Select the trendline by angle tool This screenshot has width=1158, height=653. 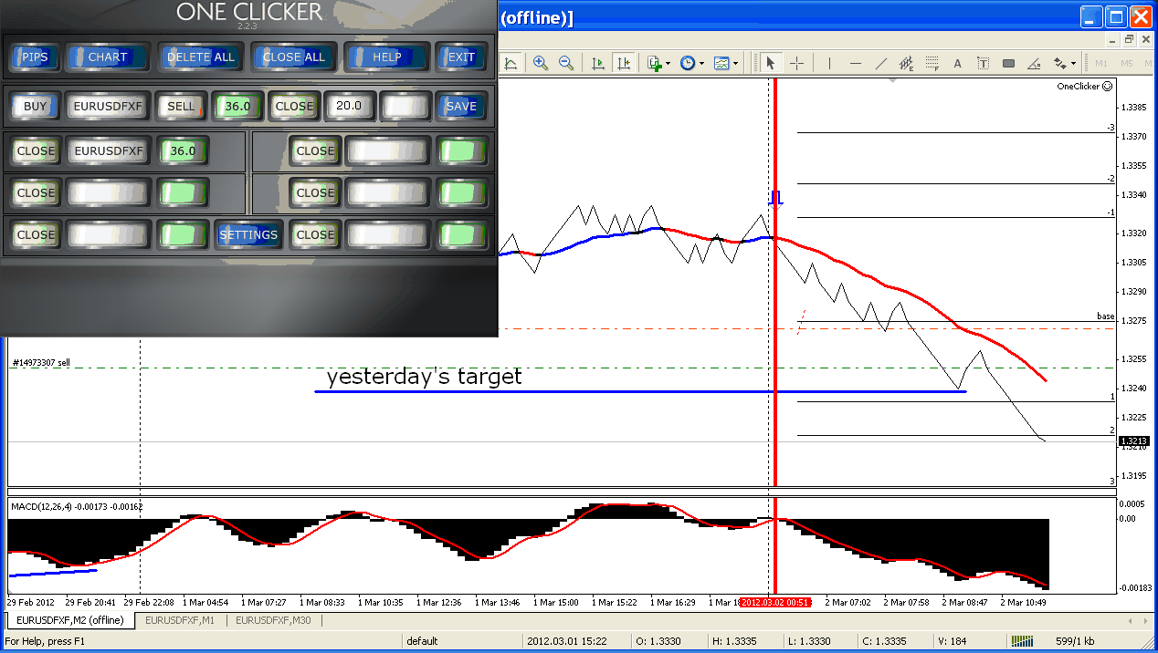click(1034, 63)
